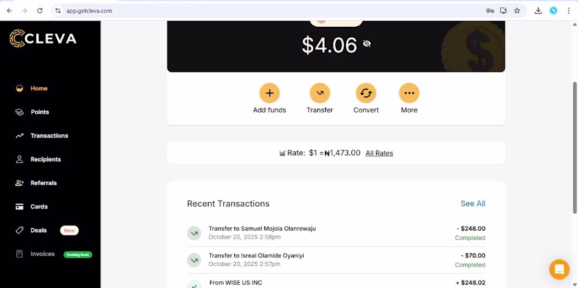This screenshot has width=578, height=288.
Task: Click the Convert currency icon
Action: pos(366,93)
